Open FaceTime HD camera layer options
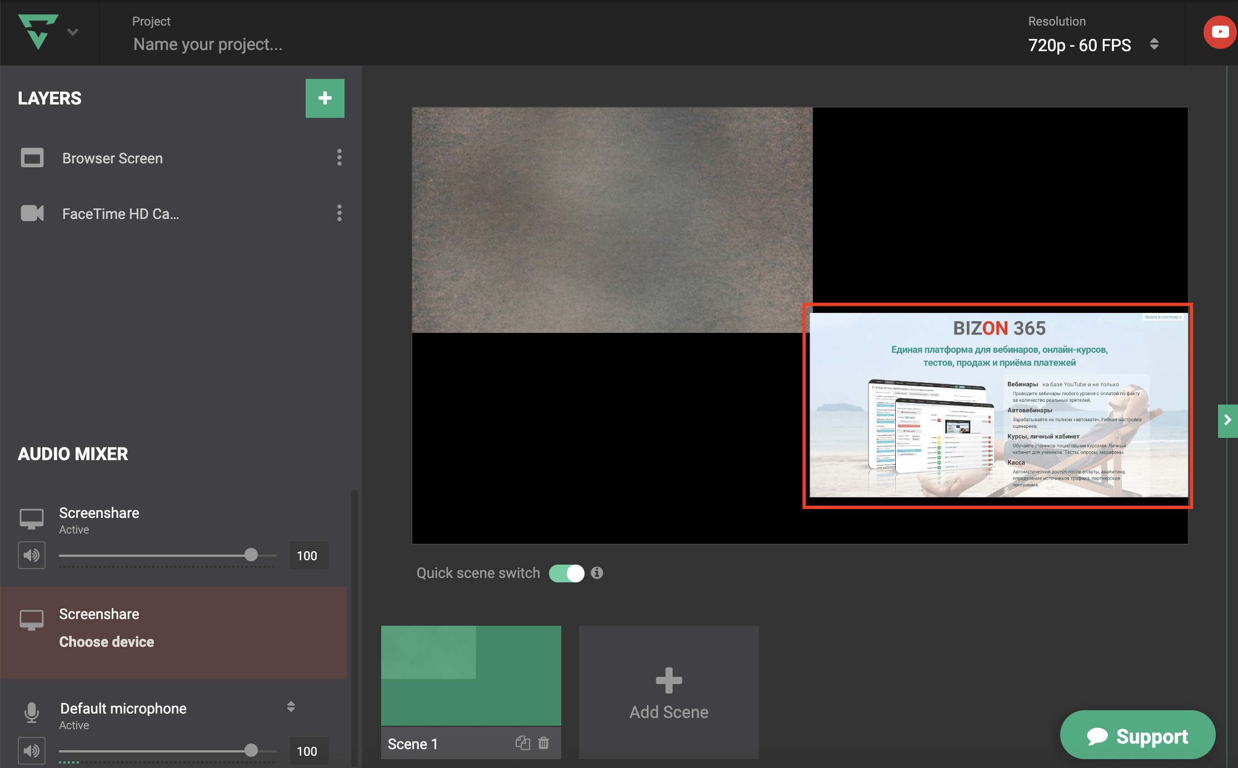Screen dimensions: 1238x768 (339, 213)
